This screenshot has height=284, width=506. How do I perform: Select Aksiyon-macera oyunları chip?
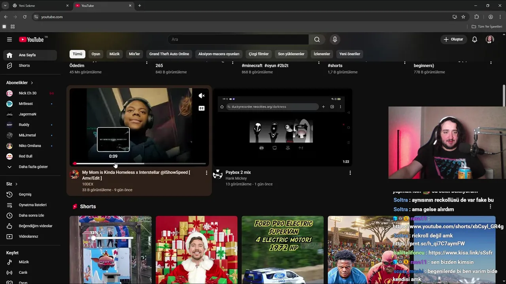[219, 54]
